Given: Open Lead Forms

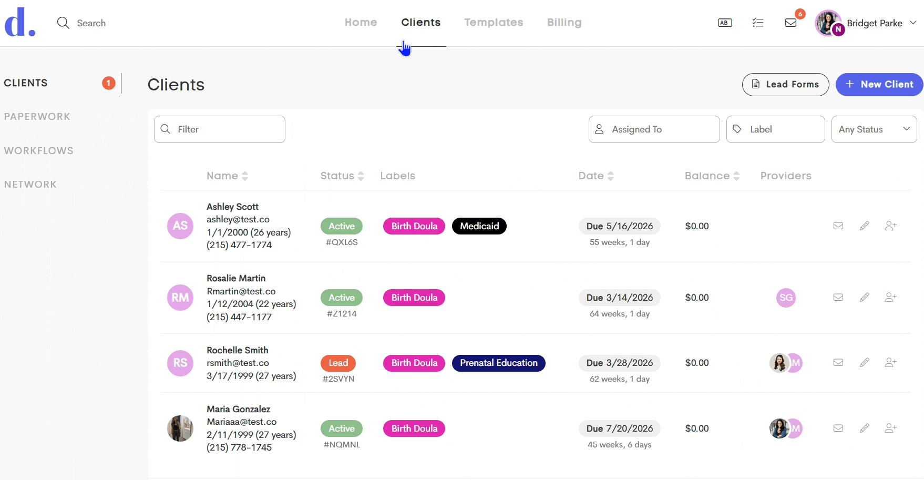Looking at the screenshot, I should [785, 85].
